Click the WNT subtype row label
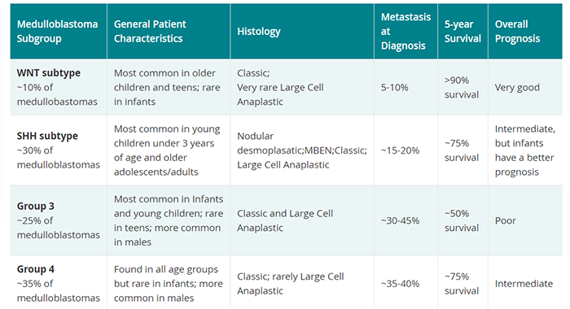The image size is (570, 309). pos(49,72)
